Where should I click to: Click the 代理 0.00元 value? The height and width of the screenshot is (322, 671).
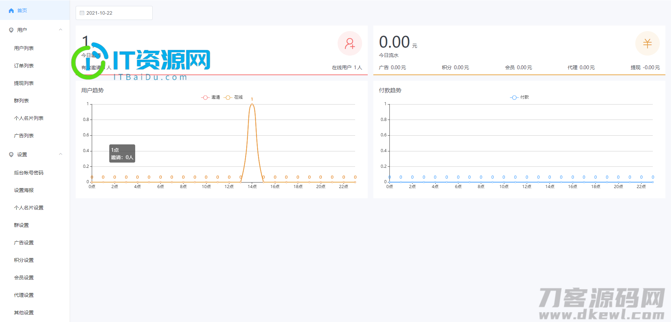[581, 67]
